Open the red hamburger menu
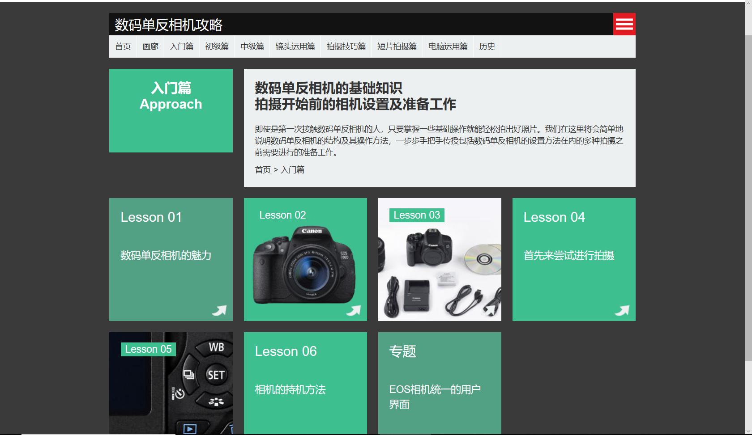 [x=624, y=25]
